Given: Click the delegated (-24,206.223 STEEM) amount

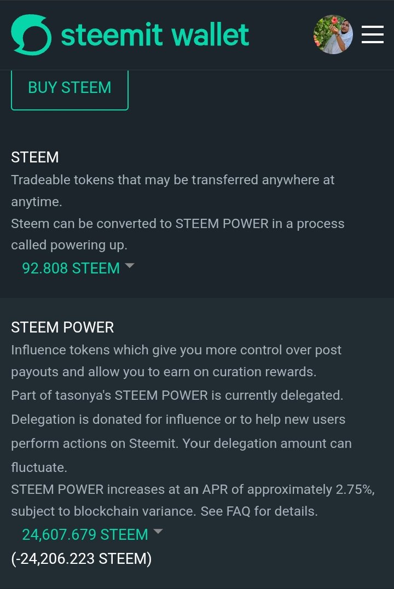Looking at the screenshot, I should tap(81, 559).
